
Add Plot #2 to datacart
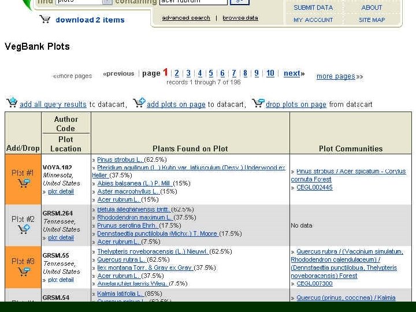tap(24, 229)
